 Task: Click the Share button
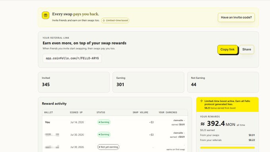coord(247,49)
